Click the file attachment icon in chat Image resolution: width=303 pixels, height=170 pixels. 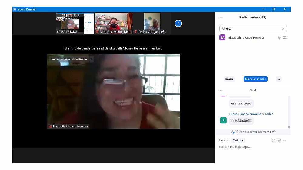click(274, 140)
